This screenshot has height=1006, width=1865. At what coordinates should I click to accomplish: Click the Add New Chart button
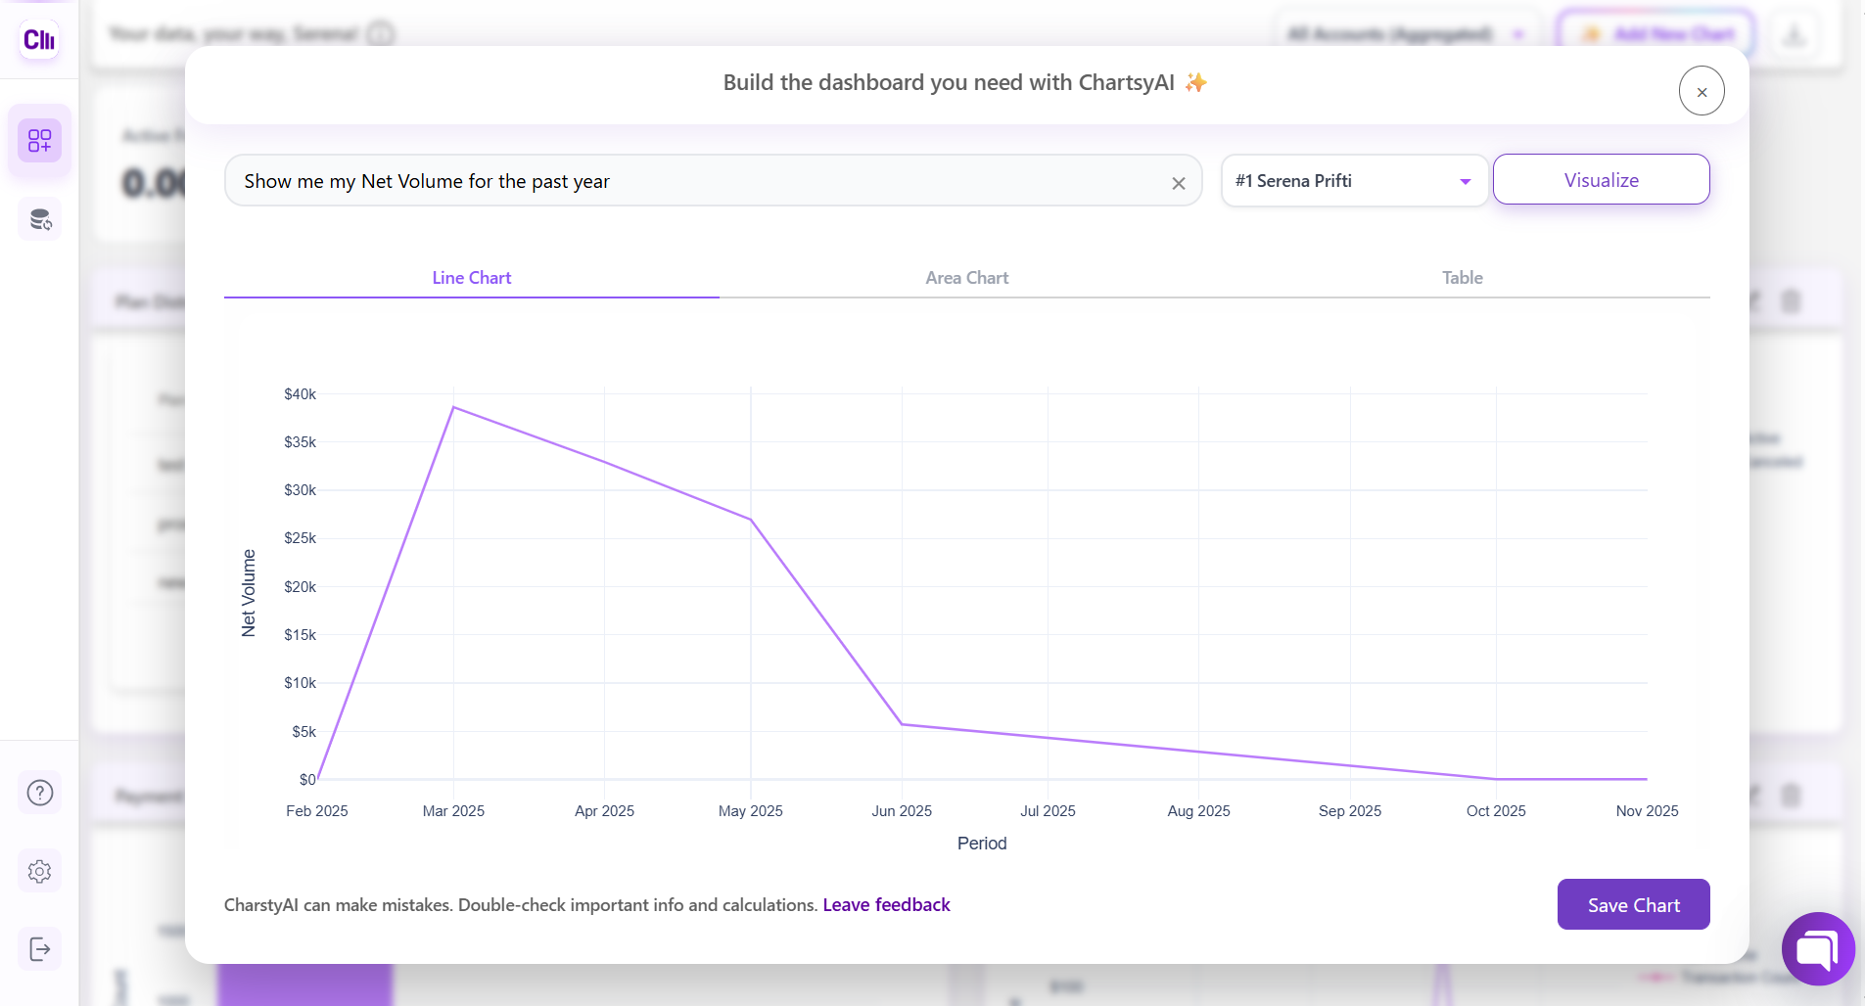(1656, 33)
